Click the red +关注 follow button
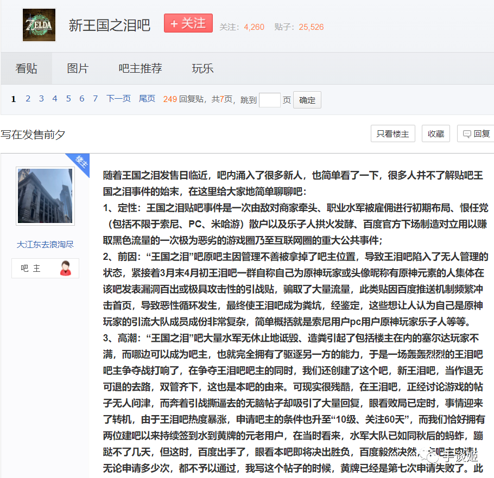Viewport: 494px width, 478px height. coord(188,23)
